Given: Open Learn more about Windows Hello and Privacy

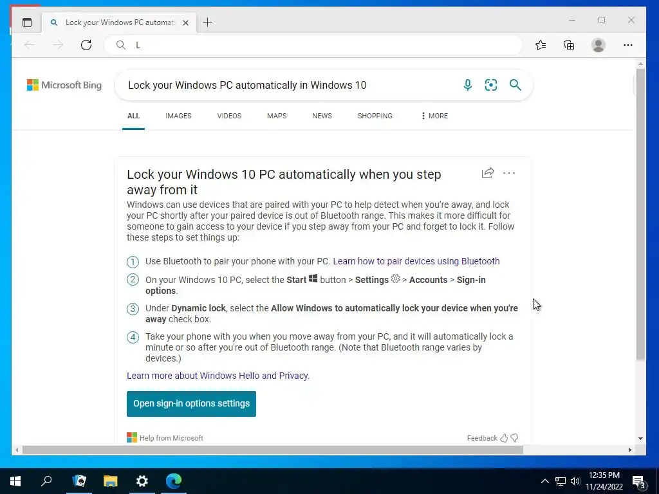Looking at the screenshot, I should click(218, 376).
